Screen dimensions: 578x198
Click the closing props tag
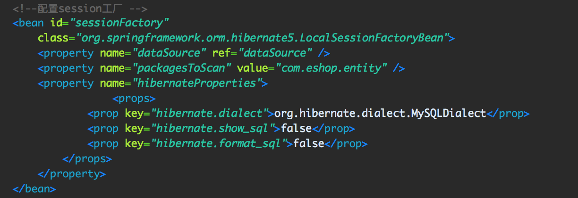(x=87, y=158)
